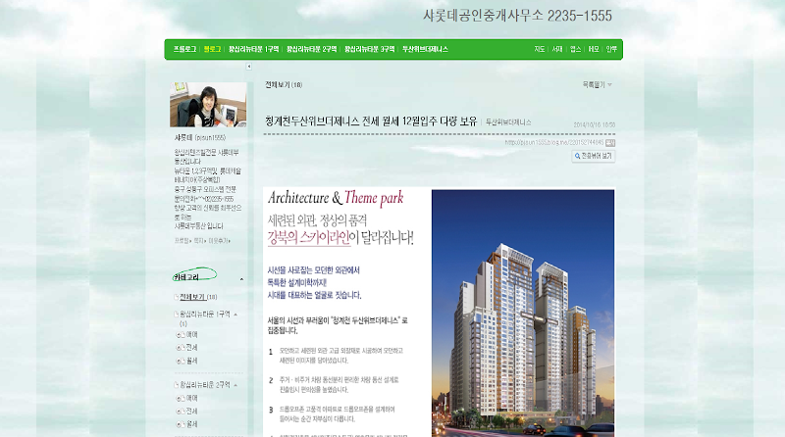Open 전세 under 왕십리뉴타운 2구역

191,411
